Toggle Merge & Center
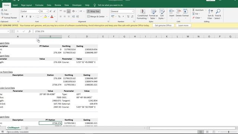 click(x=96, y=16)
